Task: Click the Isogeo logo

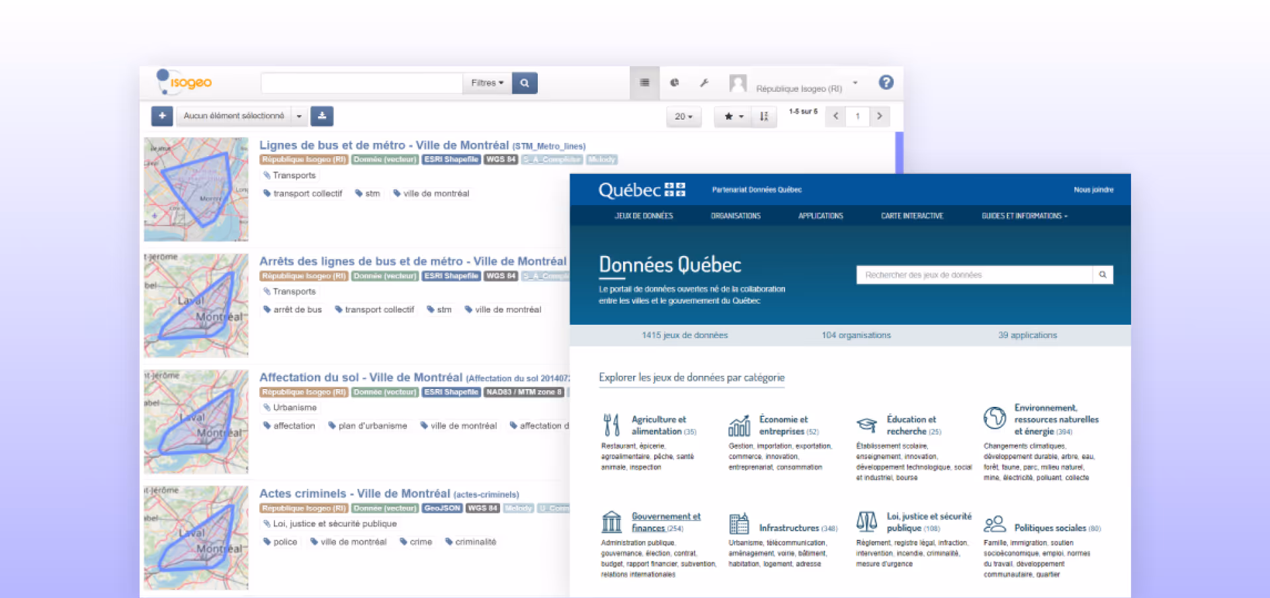Action: pyautogui.click(x=184, y=82)
